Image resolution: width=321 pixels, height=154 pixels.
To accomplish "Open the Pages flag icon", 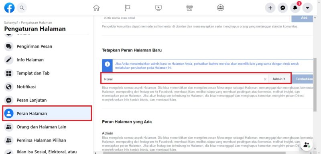I will pos(127,8).
